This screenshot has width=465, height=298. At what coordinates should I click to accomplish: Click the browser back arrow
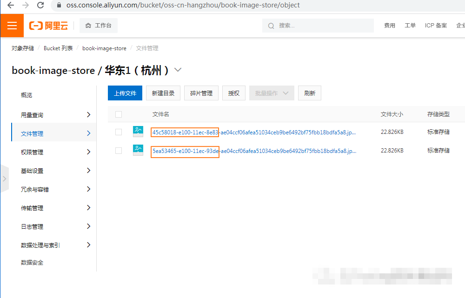tap(10, 6)
